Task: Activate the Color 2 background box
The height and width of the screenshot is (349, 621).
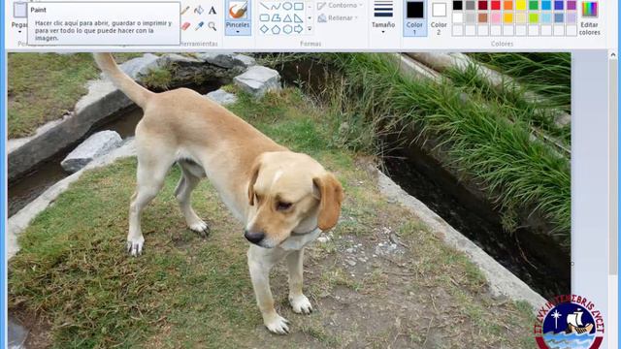Action: pos(439,18)
